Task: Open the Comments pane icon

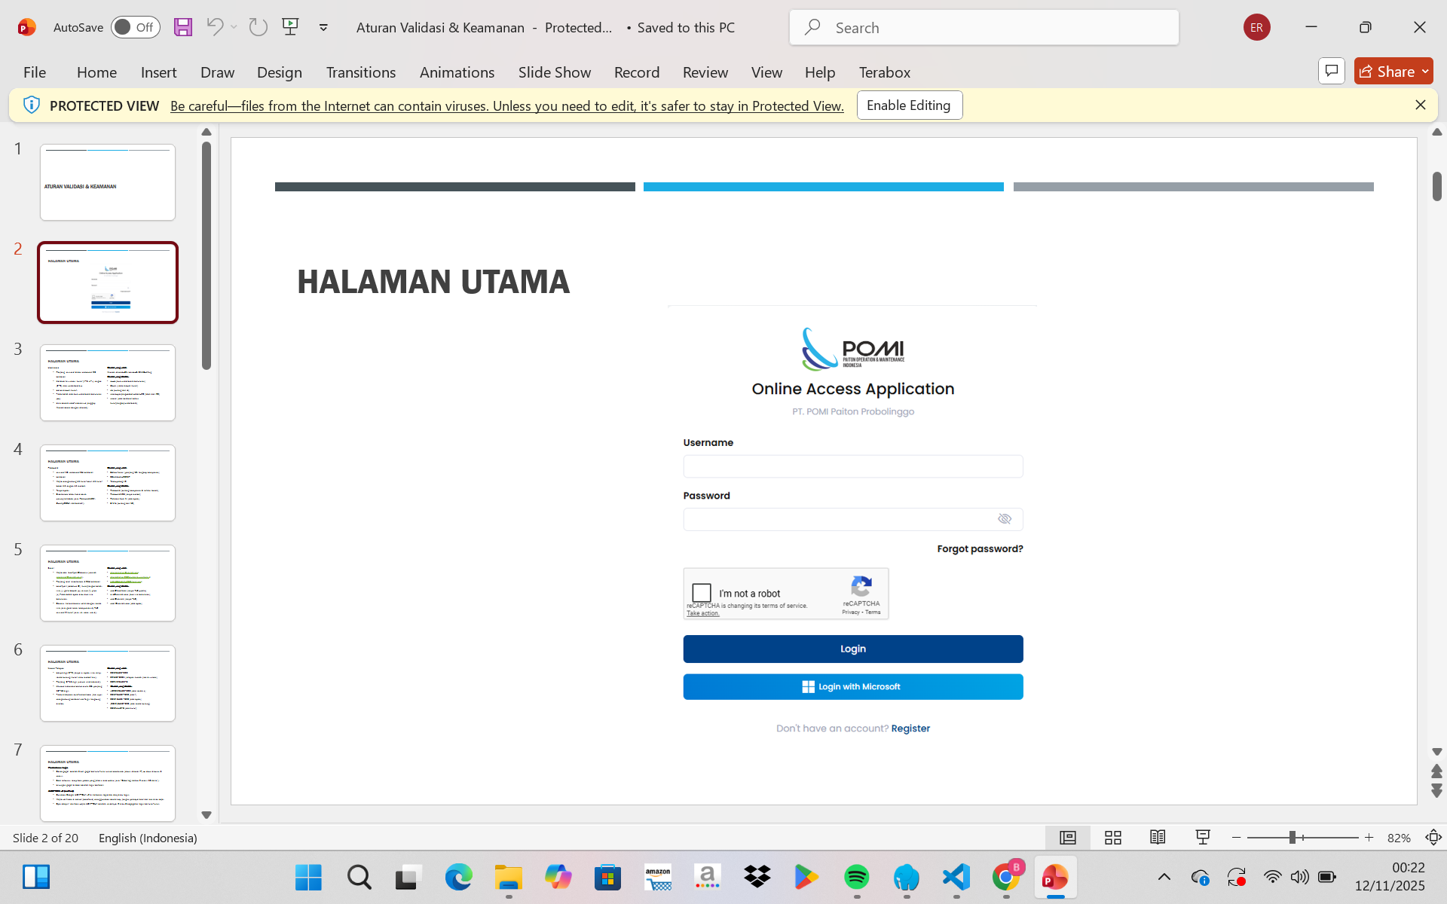Action: 1332,71
